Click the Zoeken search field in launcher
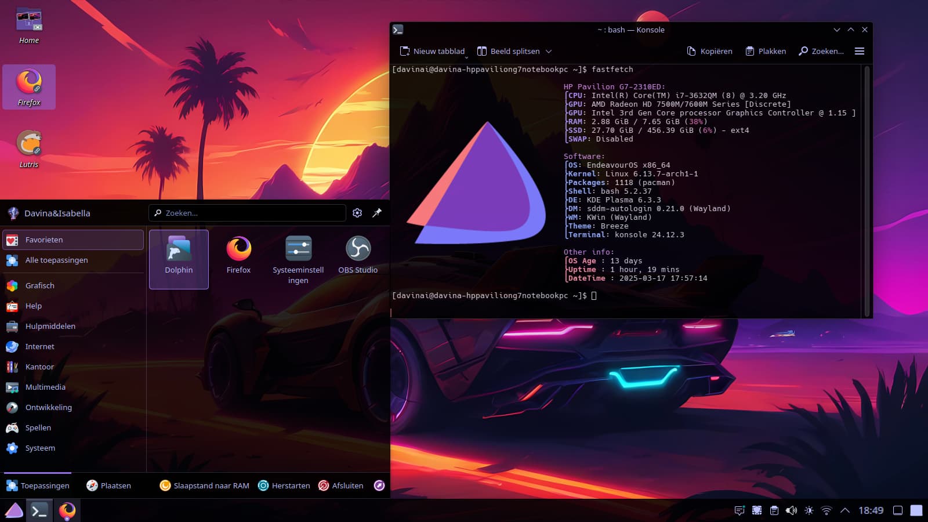 tap(248, 213)
